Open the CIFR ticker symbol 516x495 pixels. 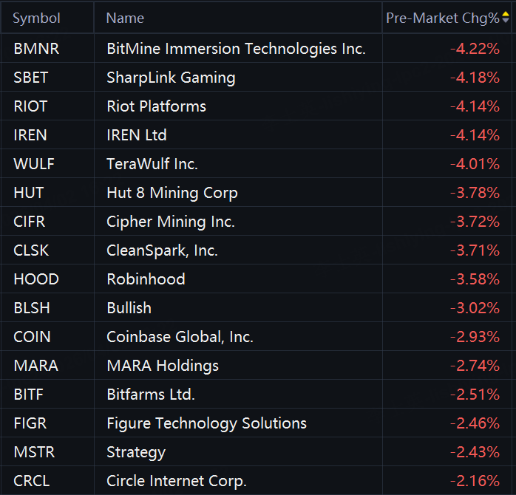tap(30, 222)
